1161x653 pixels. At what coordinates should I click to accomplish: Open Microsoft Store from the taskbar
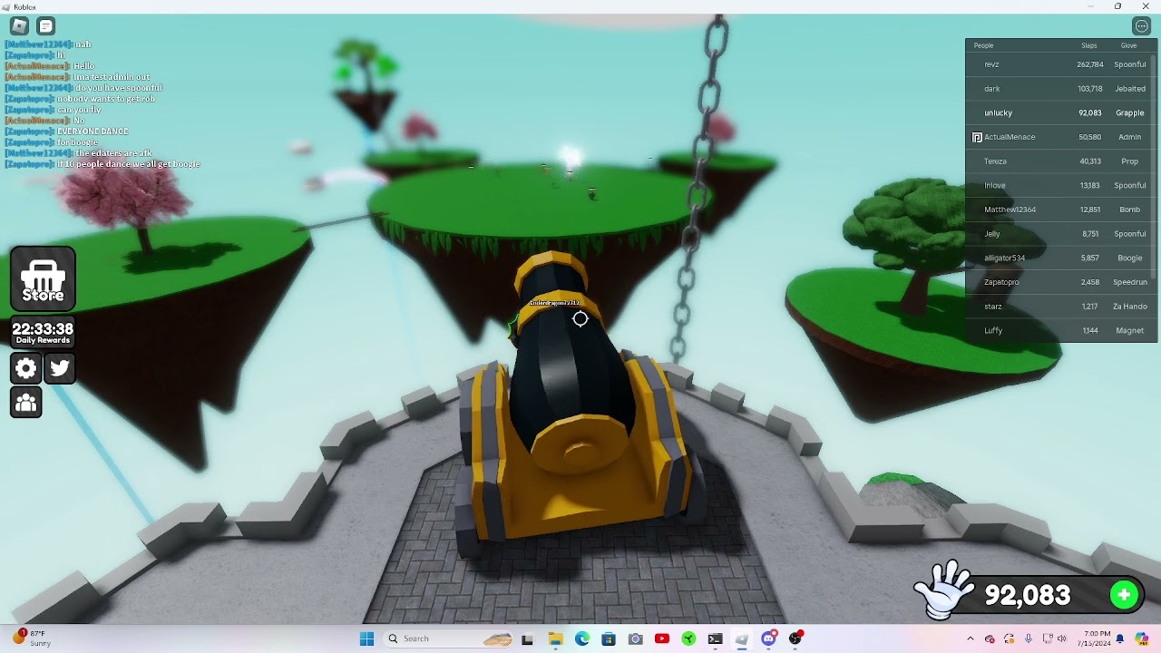[609, 638]
